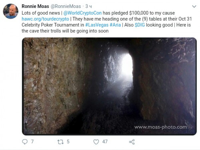The height and width of the screenshot is (150, 200).
Task: Open Ronnie Moas display name
Action: pos(35,6)
